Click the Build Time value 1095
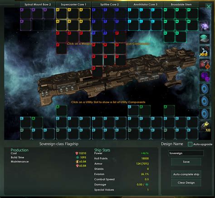This screenshot has height=198, width=215. click(x=83, y=158)
